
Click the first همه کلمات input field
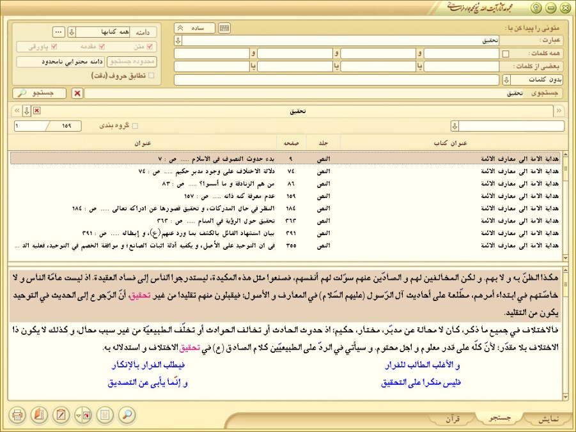coord(462,54)
